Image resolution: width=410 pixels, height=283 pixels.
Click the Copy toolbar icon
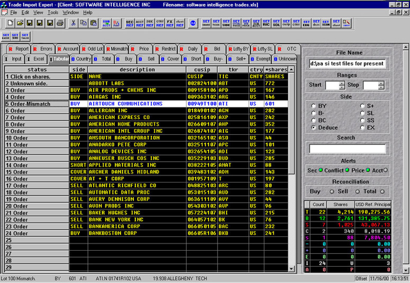click(84, 23)
